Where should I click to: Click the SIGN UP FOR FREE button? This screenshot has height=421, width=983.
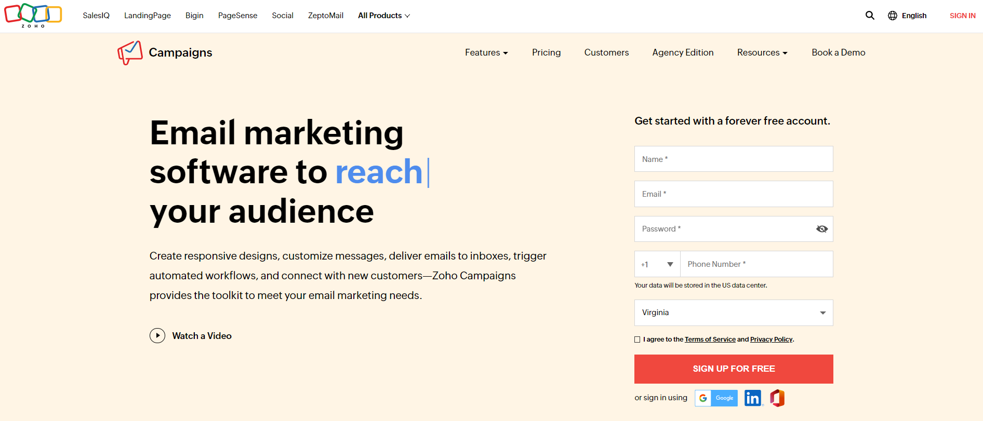(733, 369)
